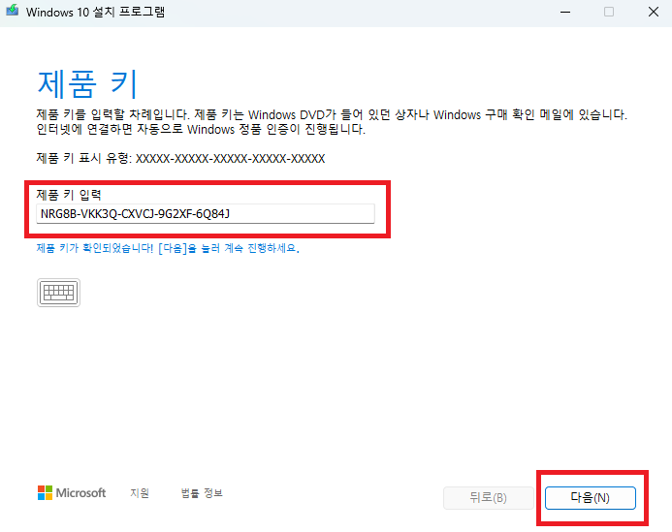This screenshot has width=672, height=532.
Task: Click the 다음(N) next button
Action: click(x=591, y=498)
